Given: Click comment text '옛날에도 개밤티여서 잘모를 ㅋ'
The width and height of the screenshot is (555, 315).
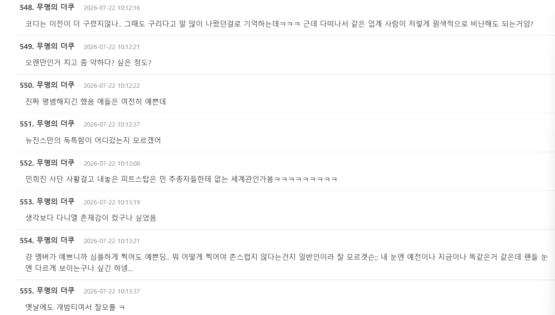Looking at the screenshot, I should click(x=75, y=307).
